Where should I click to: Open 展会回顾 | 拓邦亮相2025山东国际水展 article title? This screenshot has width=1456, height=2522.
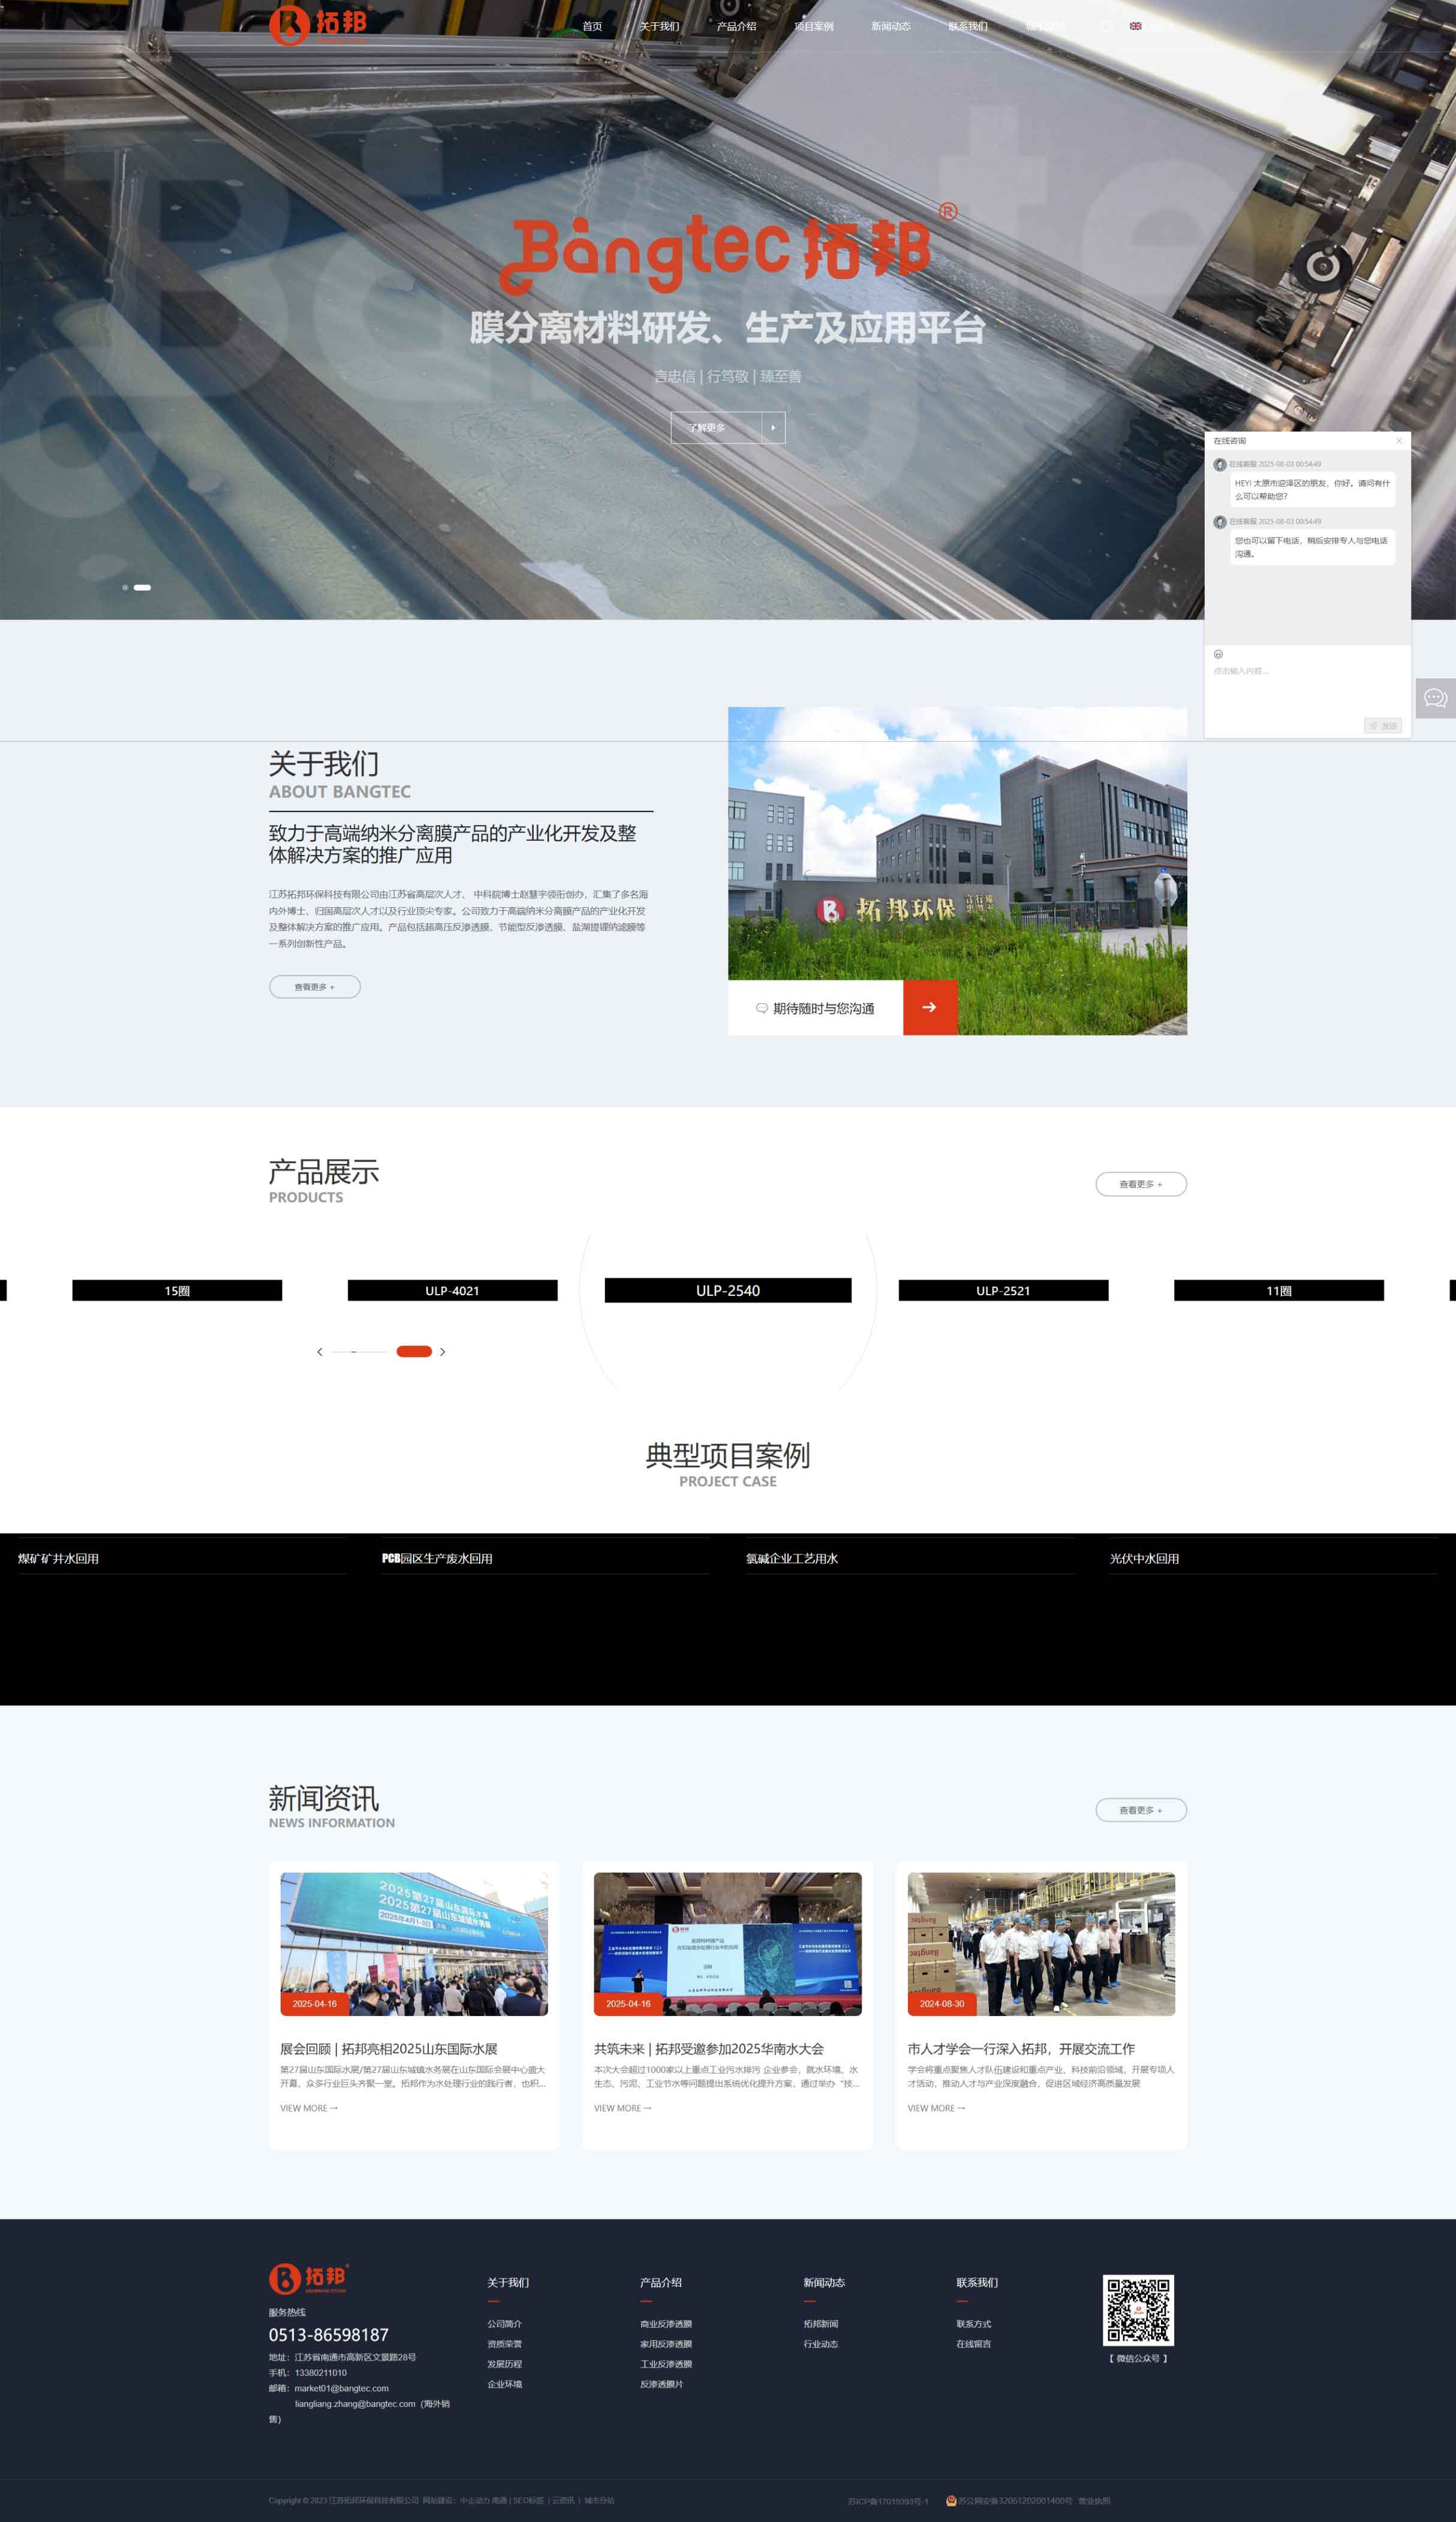pyautogui.click(x=389, y=2048)
